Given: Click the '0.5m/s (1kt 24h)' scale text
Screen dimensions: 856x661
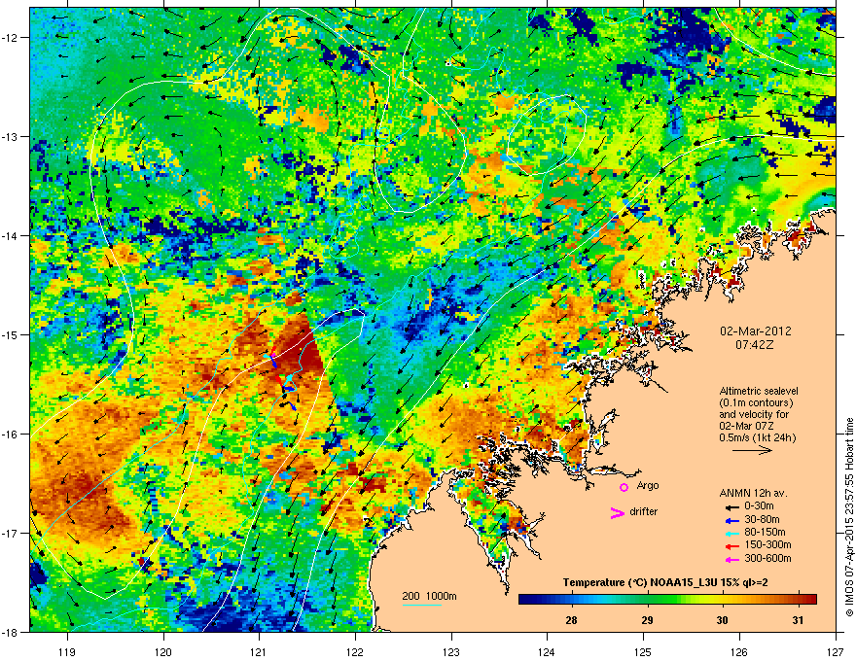Looking at the screenshot, I should point(757,437).
